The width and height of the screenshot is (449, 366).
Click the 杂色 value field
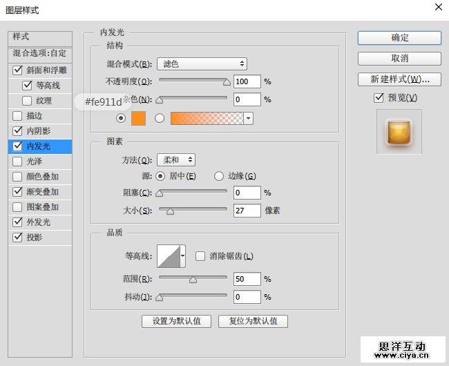[x=247, y=99]
